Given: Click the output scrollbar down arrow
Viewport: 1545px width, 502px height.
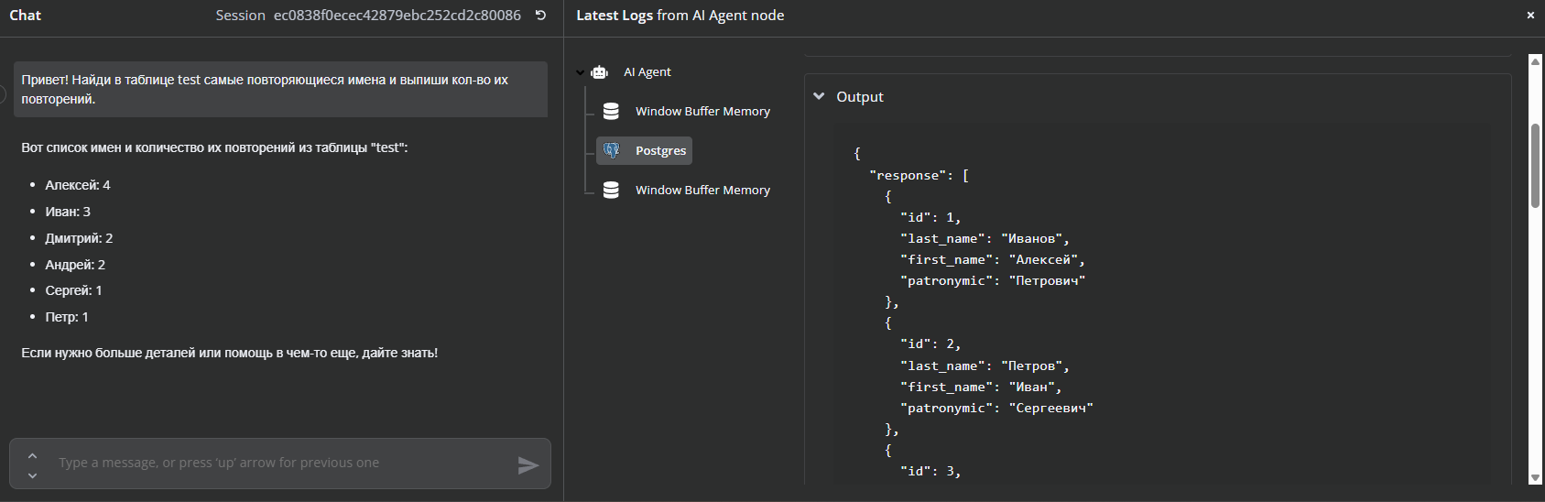Looking at the screenshot, I should point(1536,477).
